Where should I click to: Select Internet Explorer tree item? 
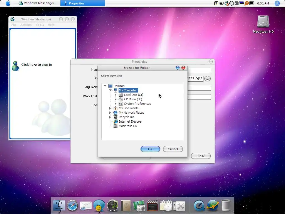[130, 121]
